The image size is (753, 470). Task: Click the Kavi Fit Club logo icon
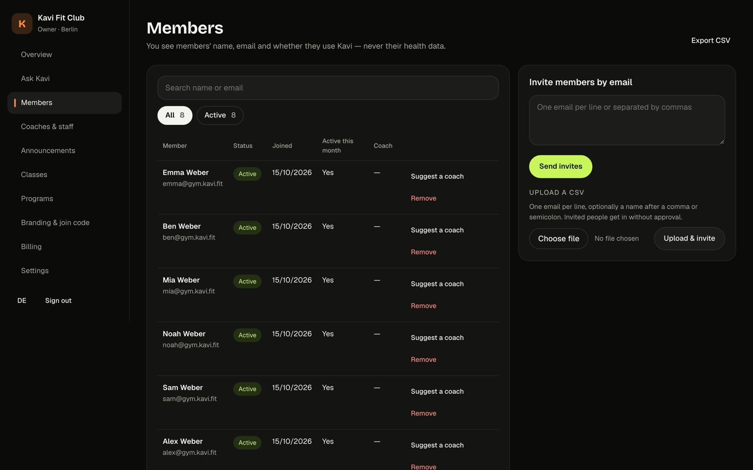point(22,23)
